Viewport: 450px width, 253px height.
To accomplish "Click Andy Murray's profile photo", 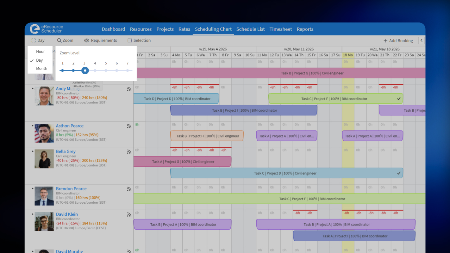I will pyautogui.click(x=44, y=96).
